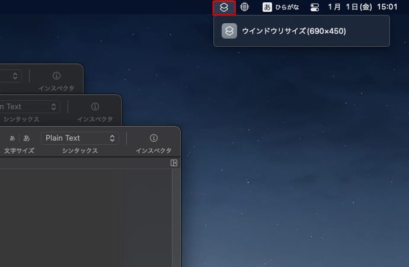Decrease text size with the small ぁ button
Screen dimensions: 409x267
[x=12, y=138]
